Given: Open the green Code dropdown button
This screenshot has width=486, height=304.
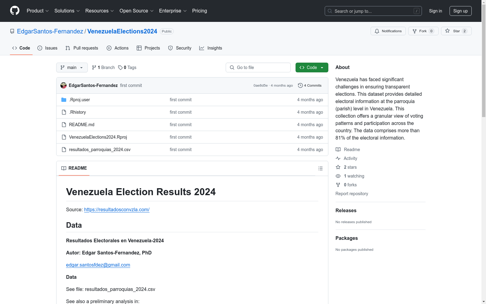Looking at the screenshot, I should pyautogui.click(x=312, y=67).
